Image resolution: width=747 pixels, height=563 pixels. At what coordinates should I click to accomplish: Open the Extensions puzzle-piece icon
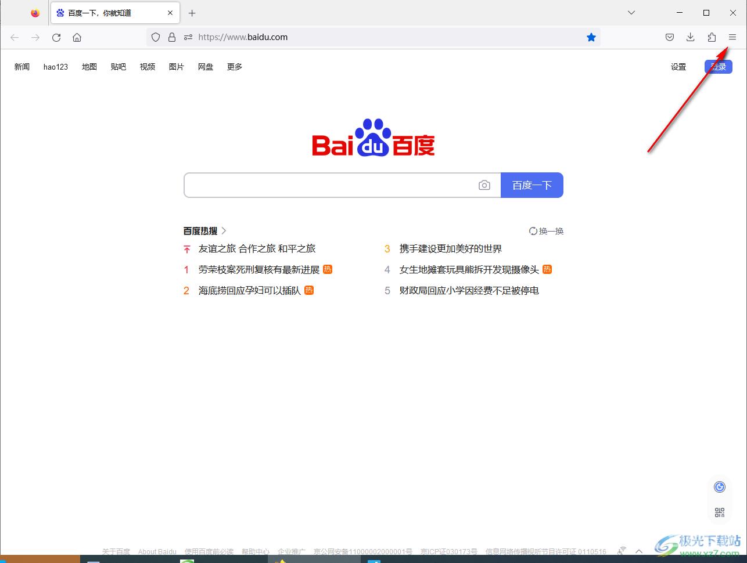pos(712,37)
